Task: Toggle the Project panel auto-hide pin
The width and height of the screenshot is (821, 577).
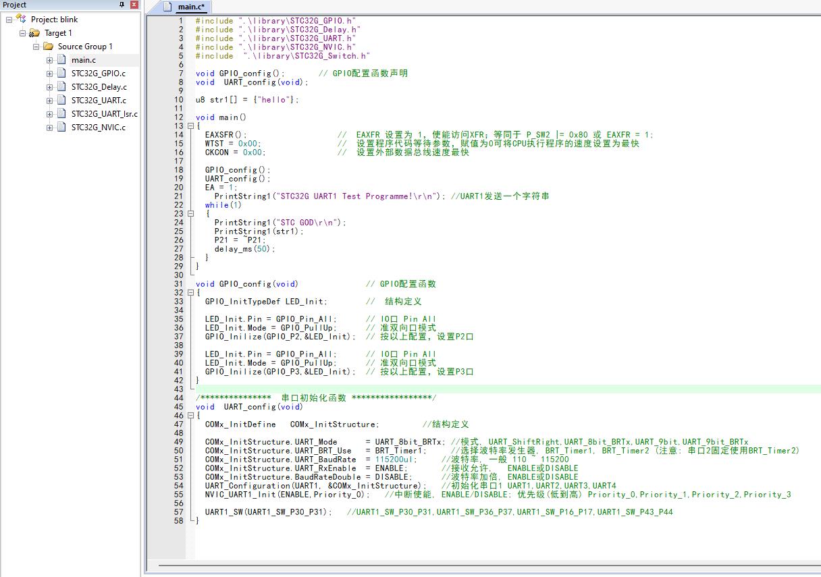Action: coord(122,5)
